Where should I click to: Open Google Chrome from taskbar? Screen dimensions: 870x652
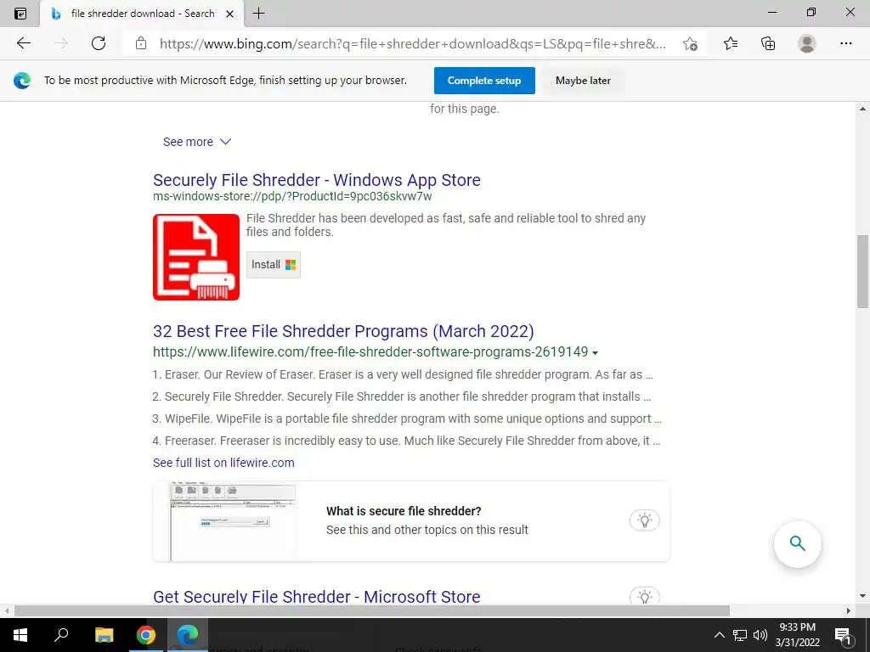tap(146, 635)
